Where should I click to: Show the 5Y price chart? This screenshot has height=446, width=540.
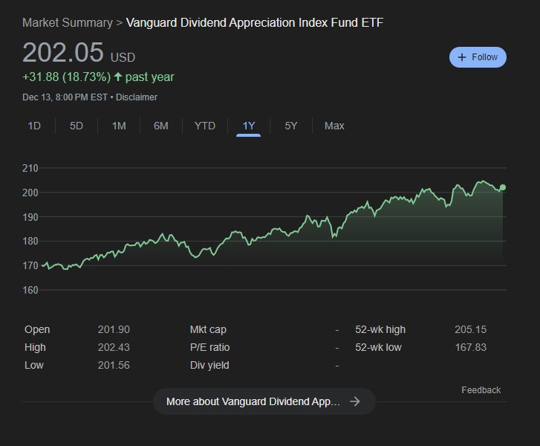coord(291,126)
